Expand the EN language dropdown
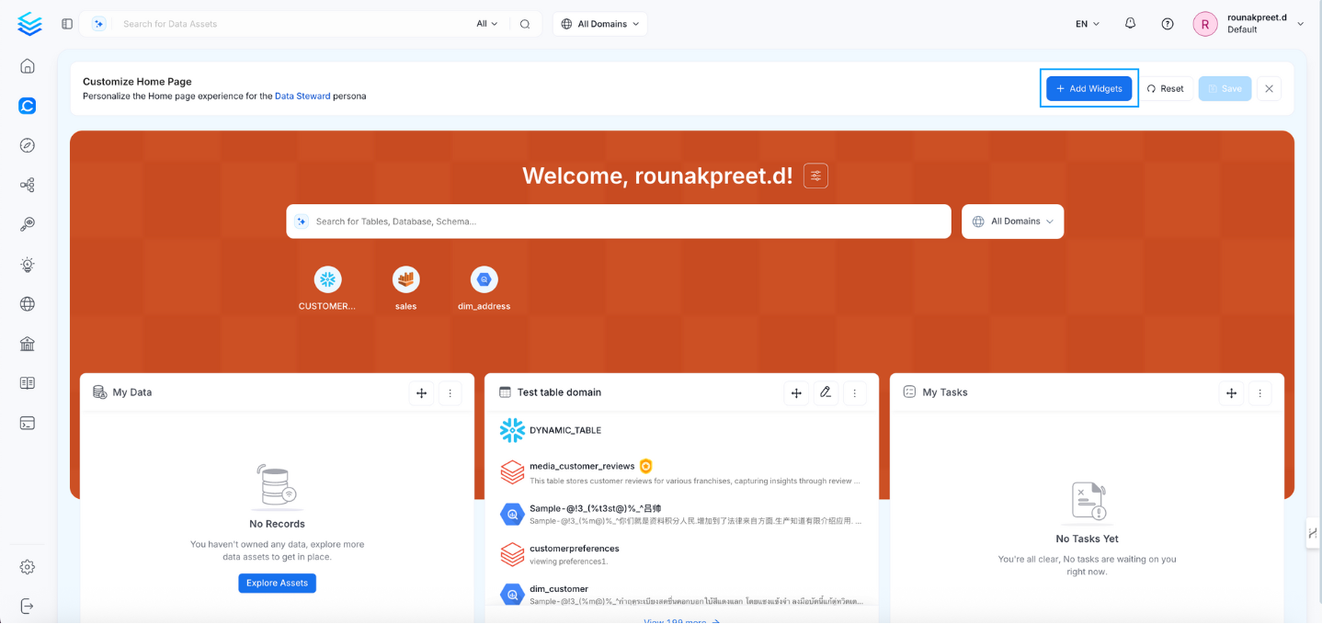This screenshot has height=624, width=1322. pyautogui.click(x=1085, y=23)
